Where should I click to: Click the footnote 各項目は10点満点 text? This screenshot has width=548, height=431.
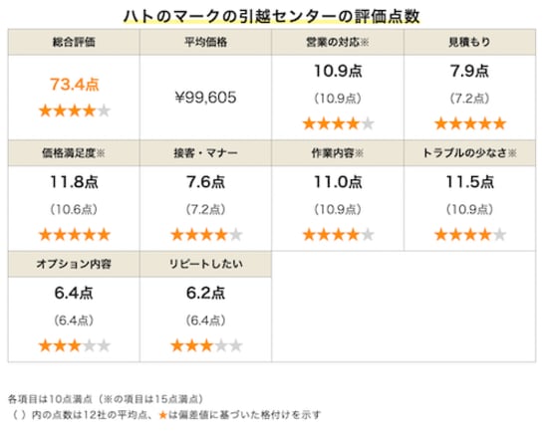(x=50, y=399)
